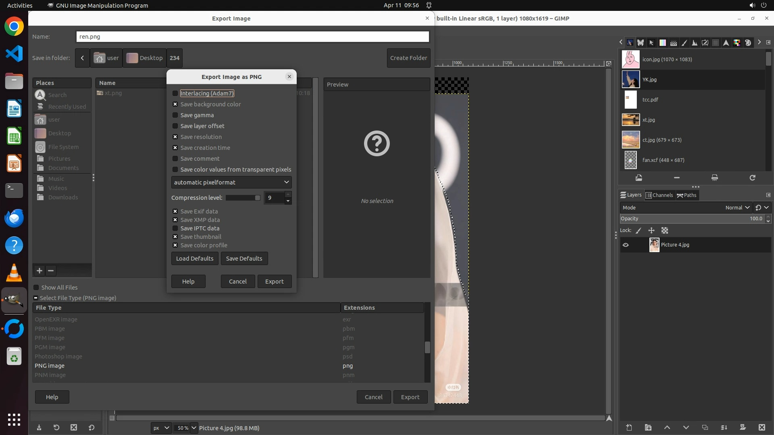Open the layer Mode Normal dropdown
This screenshot has height=435, width=774.
coord(737,208)
